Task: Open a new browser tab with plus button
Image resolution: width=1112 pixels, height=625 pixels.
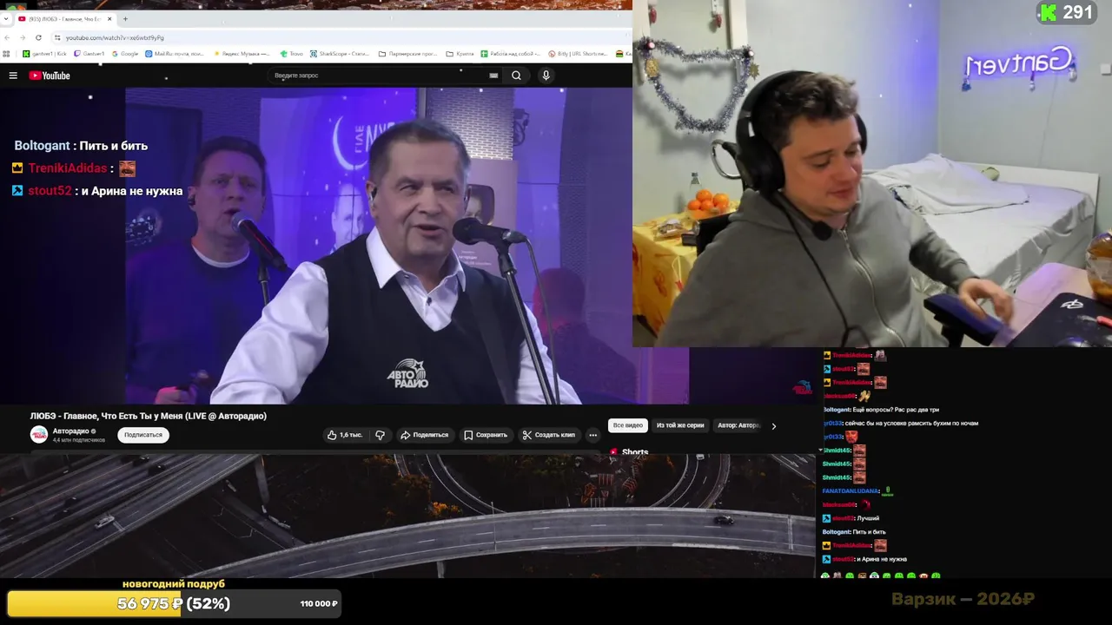Action: 125,18
